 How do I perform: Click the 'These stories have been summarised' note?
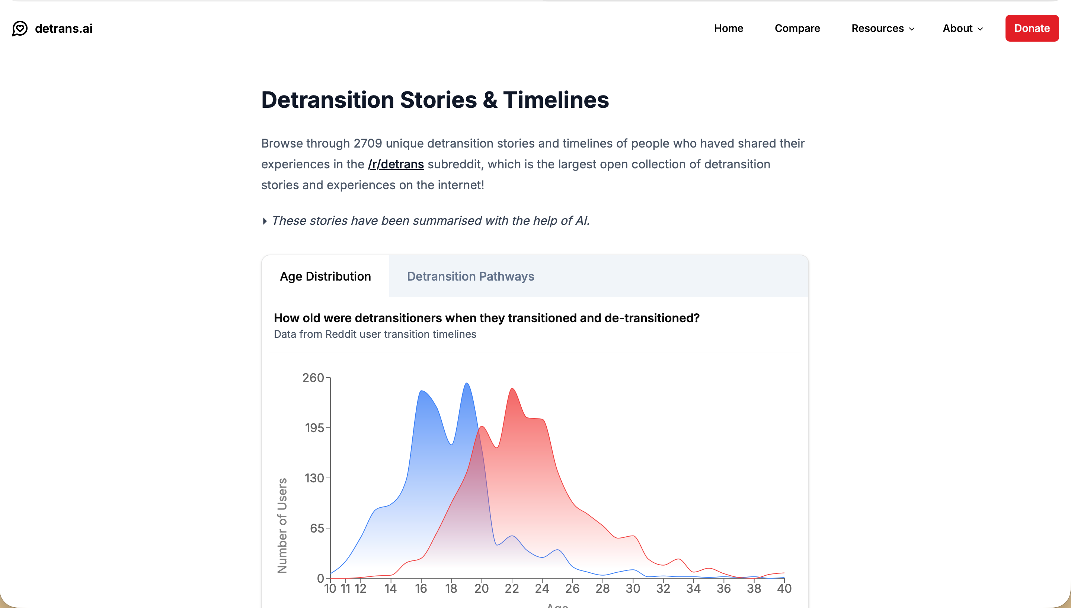431,220
